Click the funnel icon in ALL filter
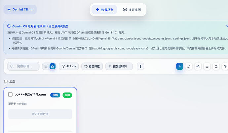Image resolution: width=228 pixels, height=133 pixels. (63, 66)
